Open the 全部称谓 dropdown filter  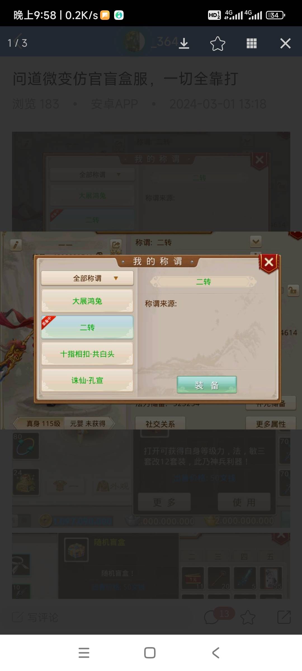pos(87,278)
